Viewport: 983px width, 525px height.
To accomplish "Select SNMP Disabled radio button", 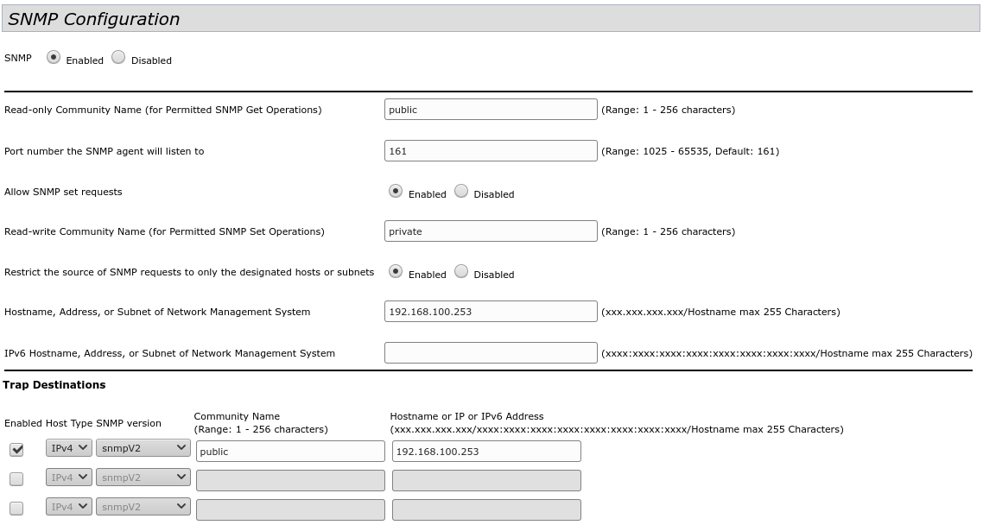I will click(x=118, y=58).
